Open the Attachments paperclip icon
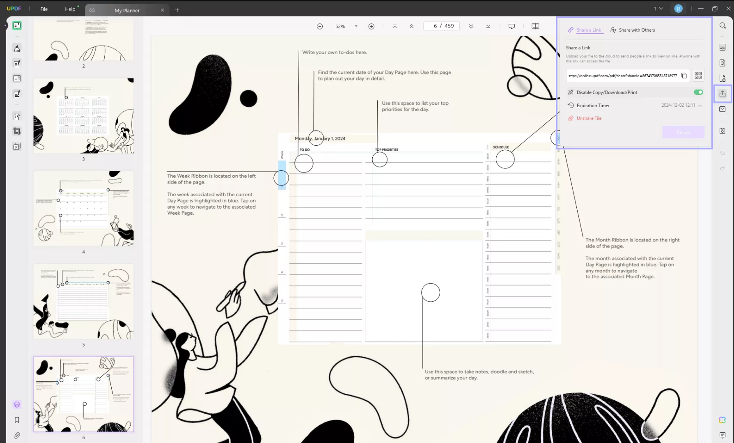This screenshot has width=734, height=443. pyautogui.click(x=17, y=435)
